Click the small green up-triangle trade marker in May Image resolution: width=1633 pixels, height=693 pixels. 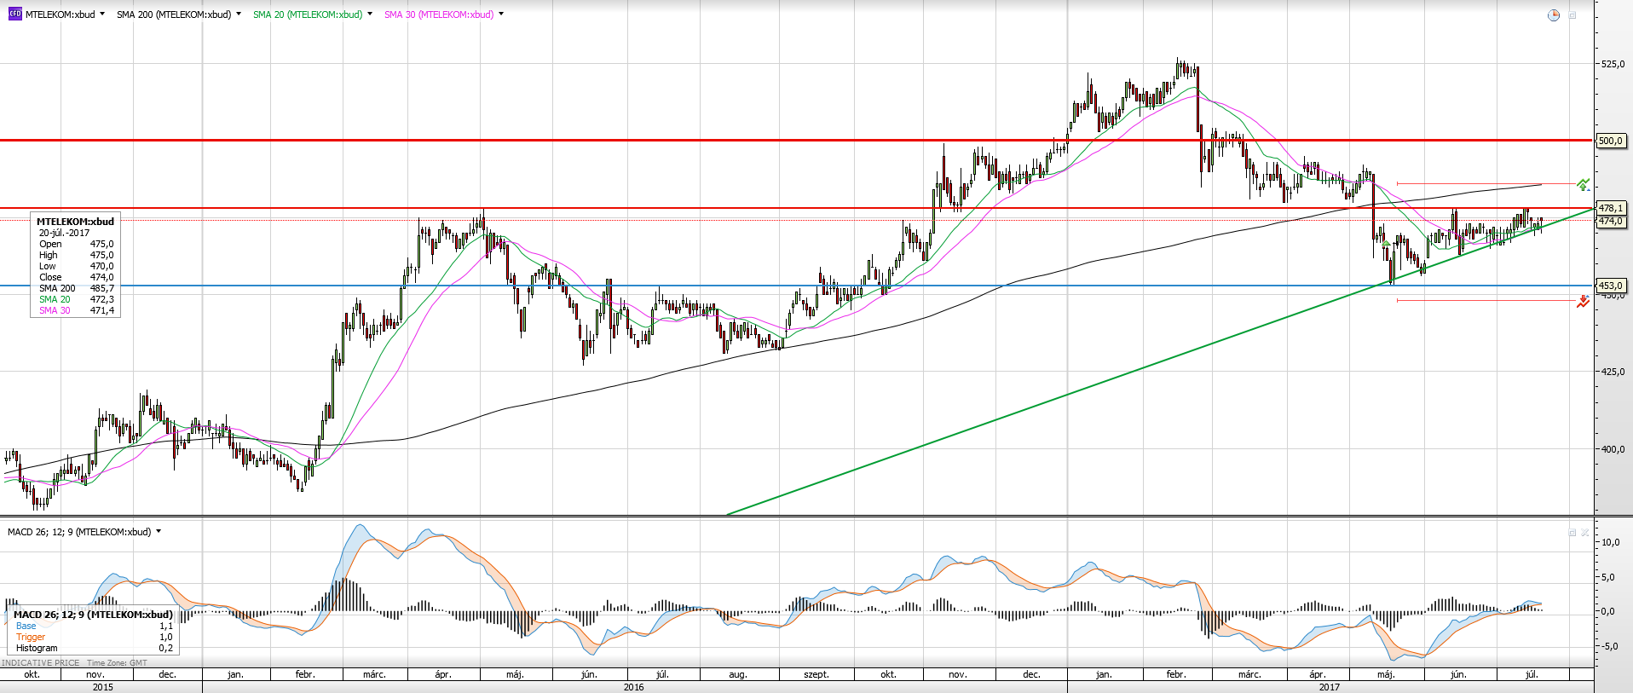1387,244
